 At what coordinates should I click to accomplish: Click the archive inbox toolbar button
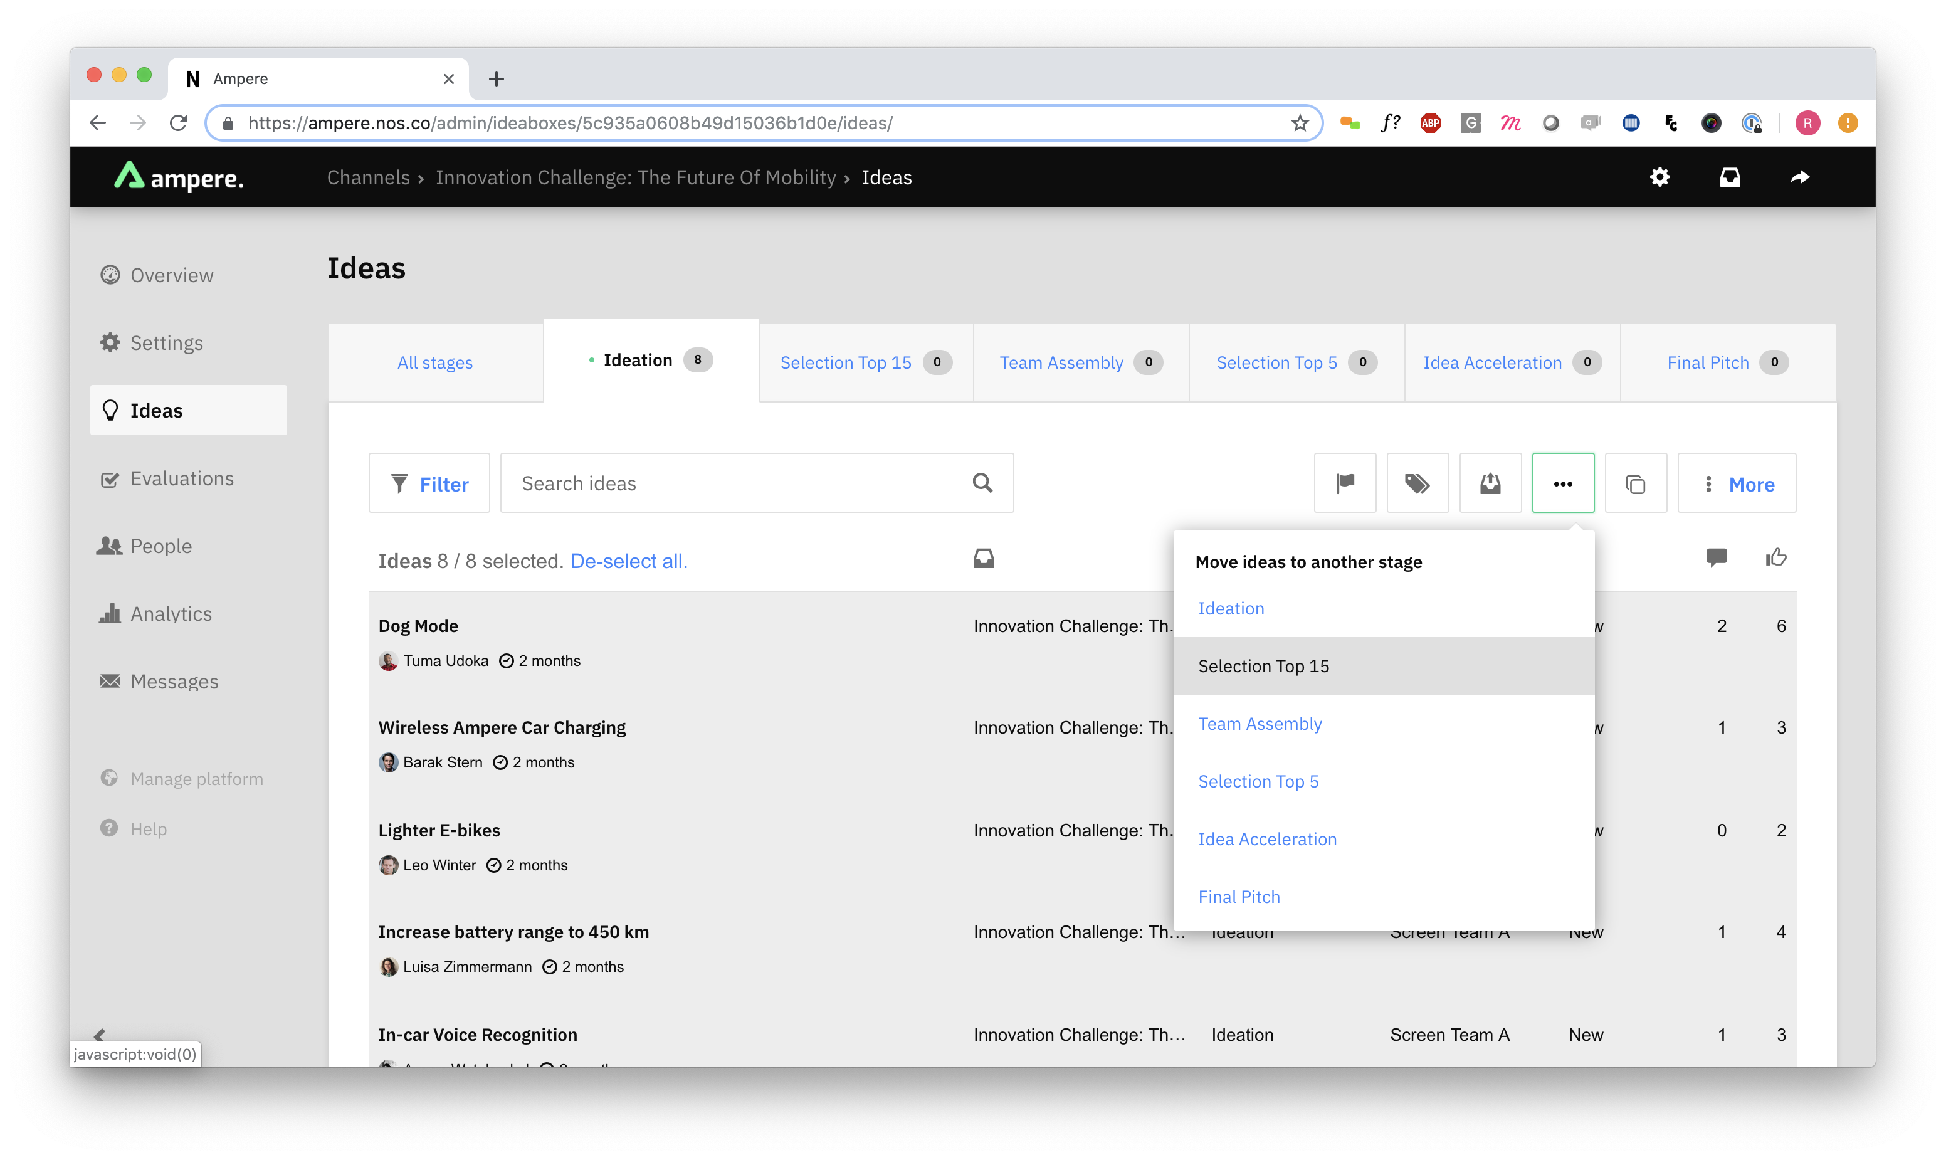point(1490,483)
